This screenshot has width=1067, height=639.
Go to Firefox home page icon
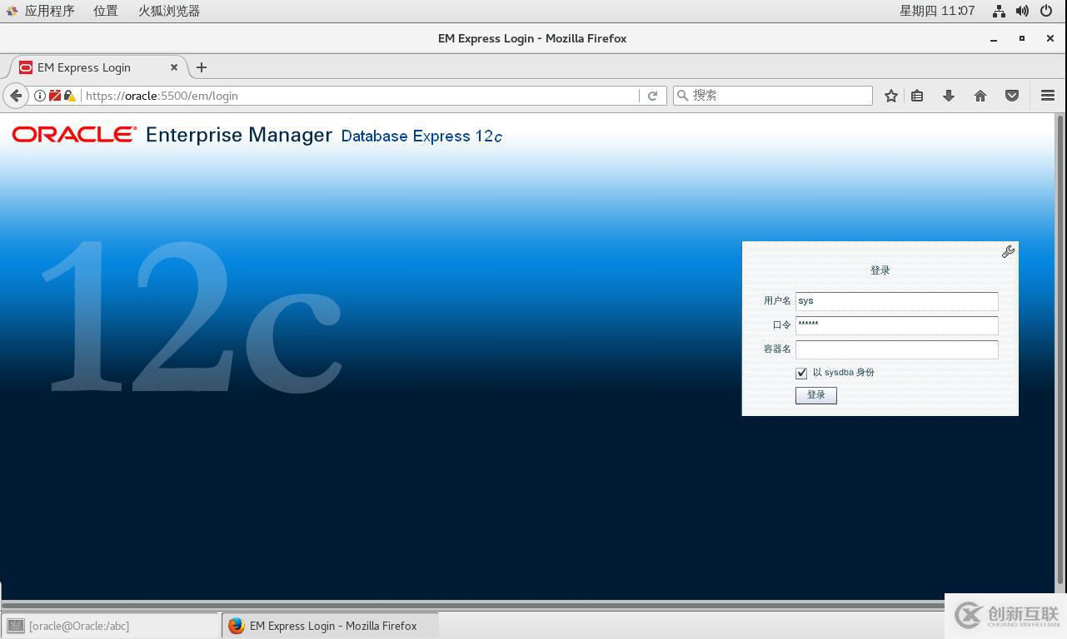980,96
